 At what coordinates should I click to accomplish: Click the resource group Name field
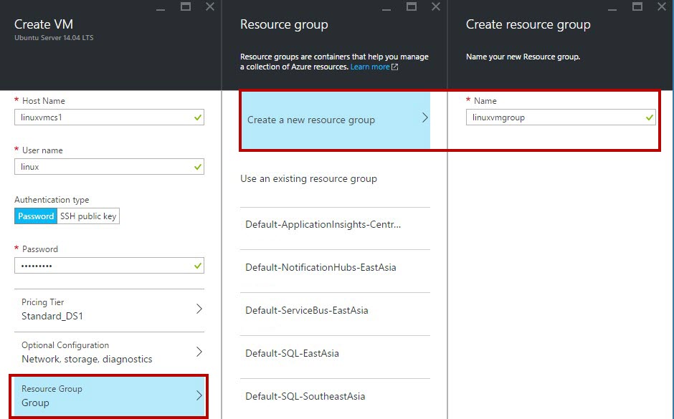click(x=561, y=117)
